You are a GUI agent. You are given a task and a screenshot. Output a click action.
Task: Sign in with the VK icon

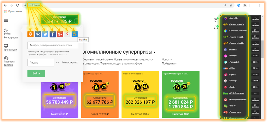(38, 34)
